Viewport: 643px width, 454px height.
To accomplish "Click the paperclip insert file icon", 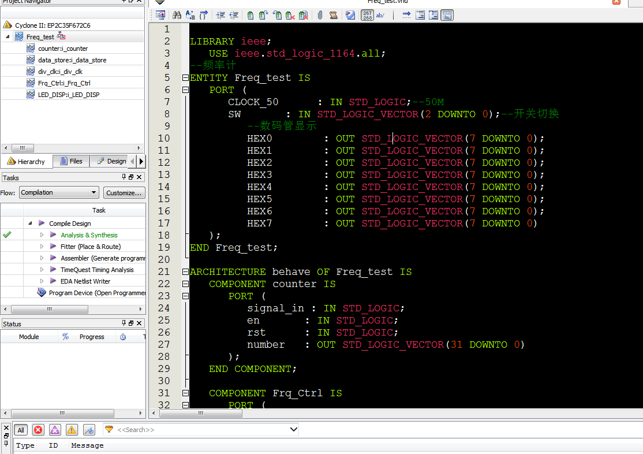I will tap(320, 16).
